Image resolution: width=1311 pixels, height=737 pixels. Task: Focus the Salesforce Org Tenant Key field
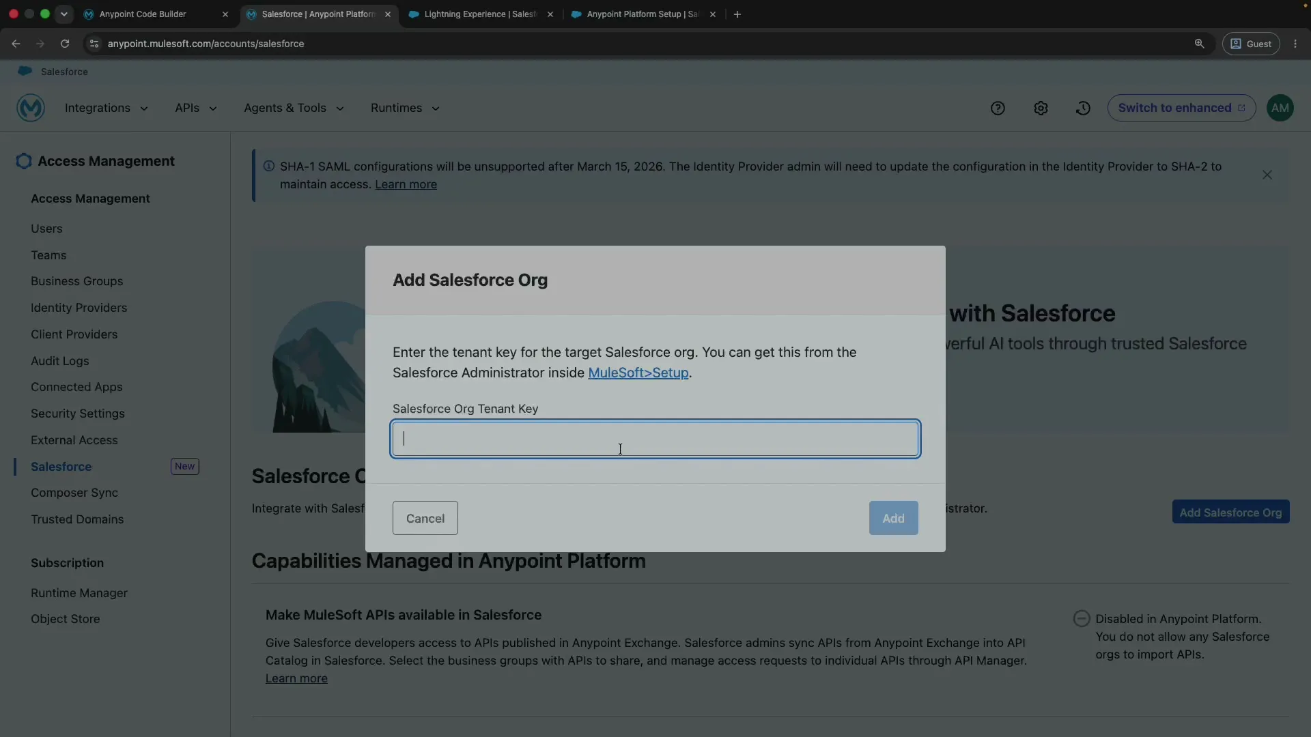pyautogui.click(x=655, y=439)
